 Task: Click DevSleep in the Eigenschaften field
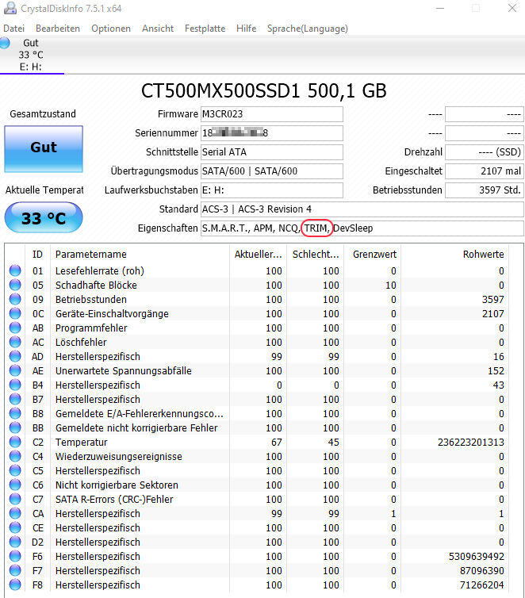(353, 228)
